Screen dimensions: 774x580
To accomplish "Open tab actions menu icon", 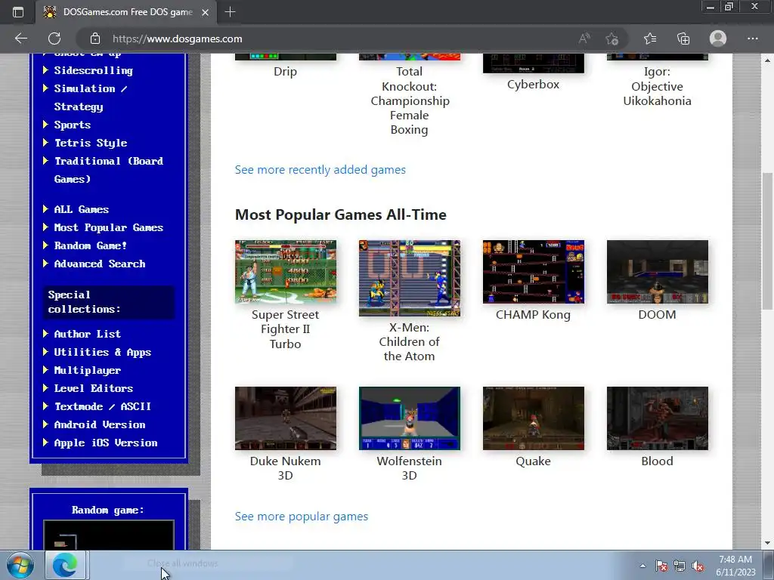I will [x=18, y=12].
